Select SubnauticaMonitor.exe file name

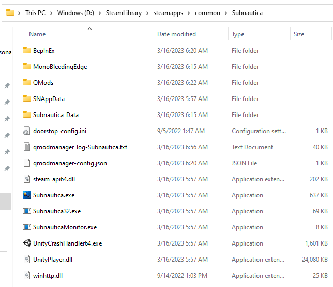(x=65, y=227)
